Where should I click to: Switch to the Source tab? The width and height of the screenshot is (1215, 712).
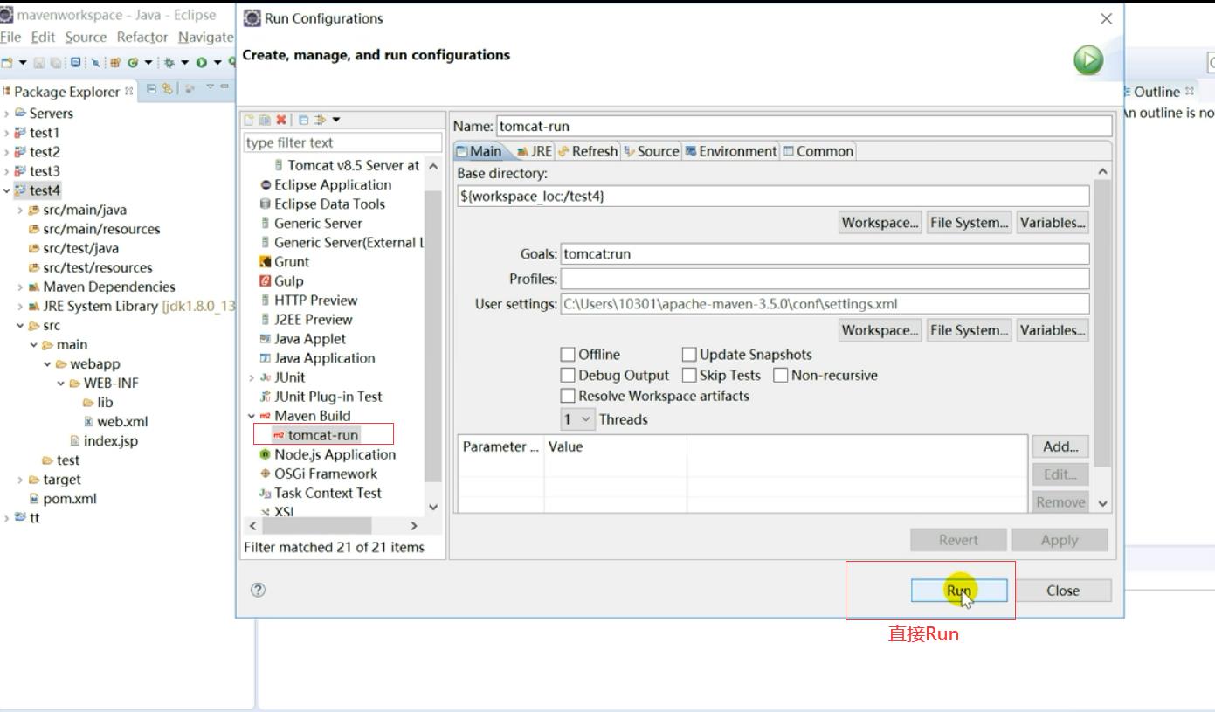(652, 151)
